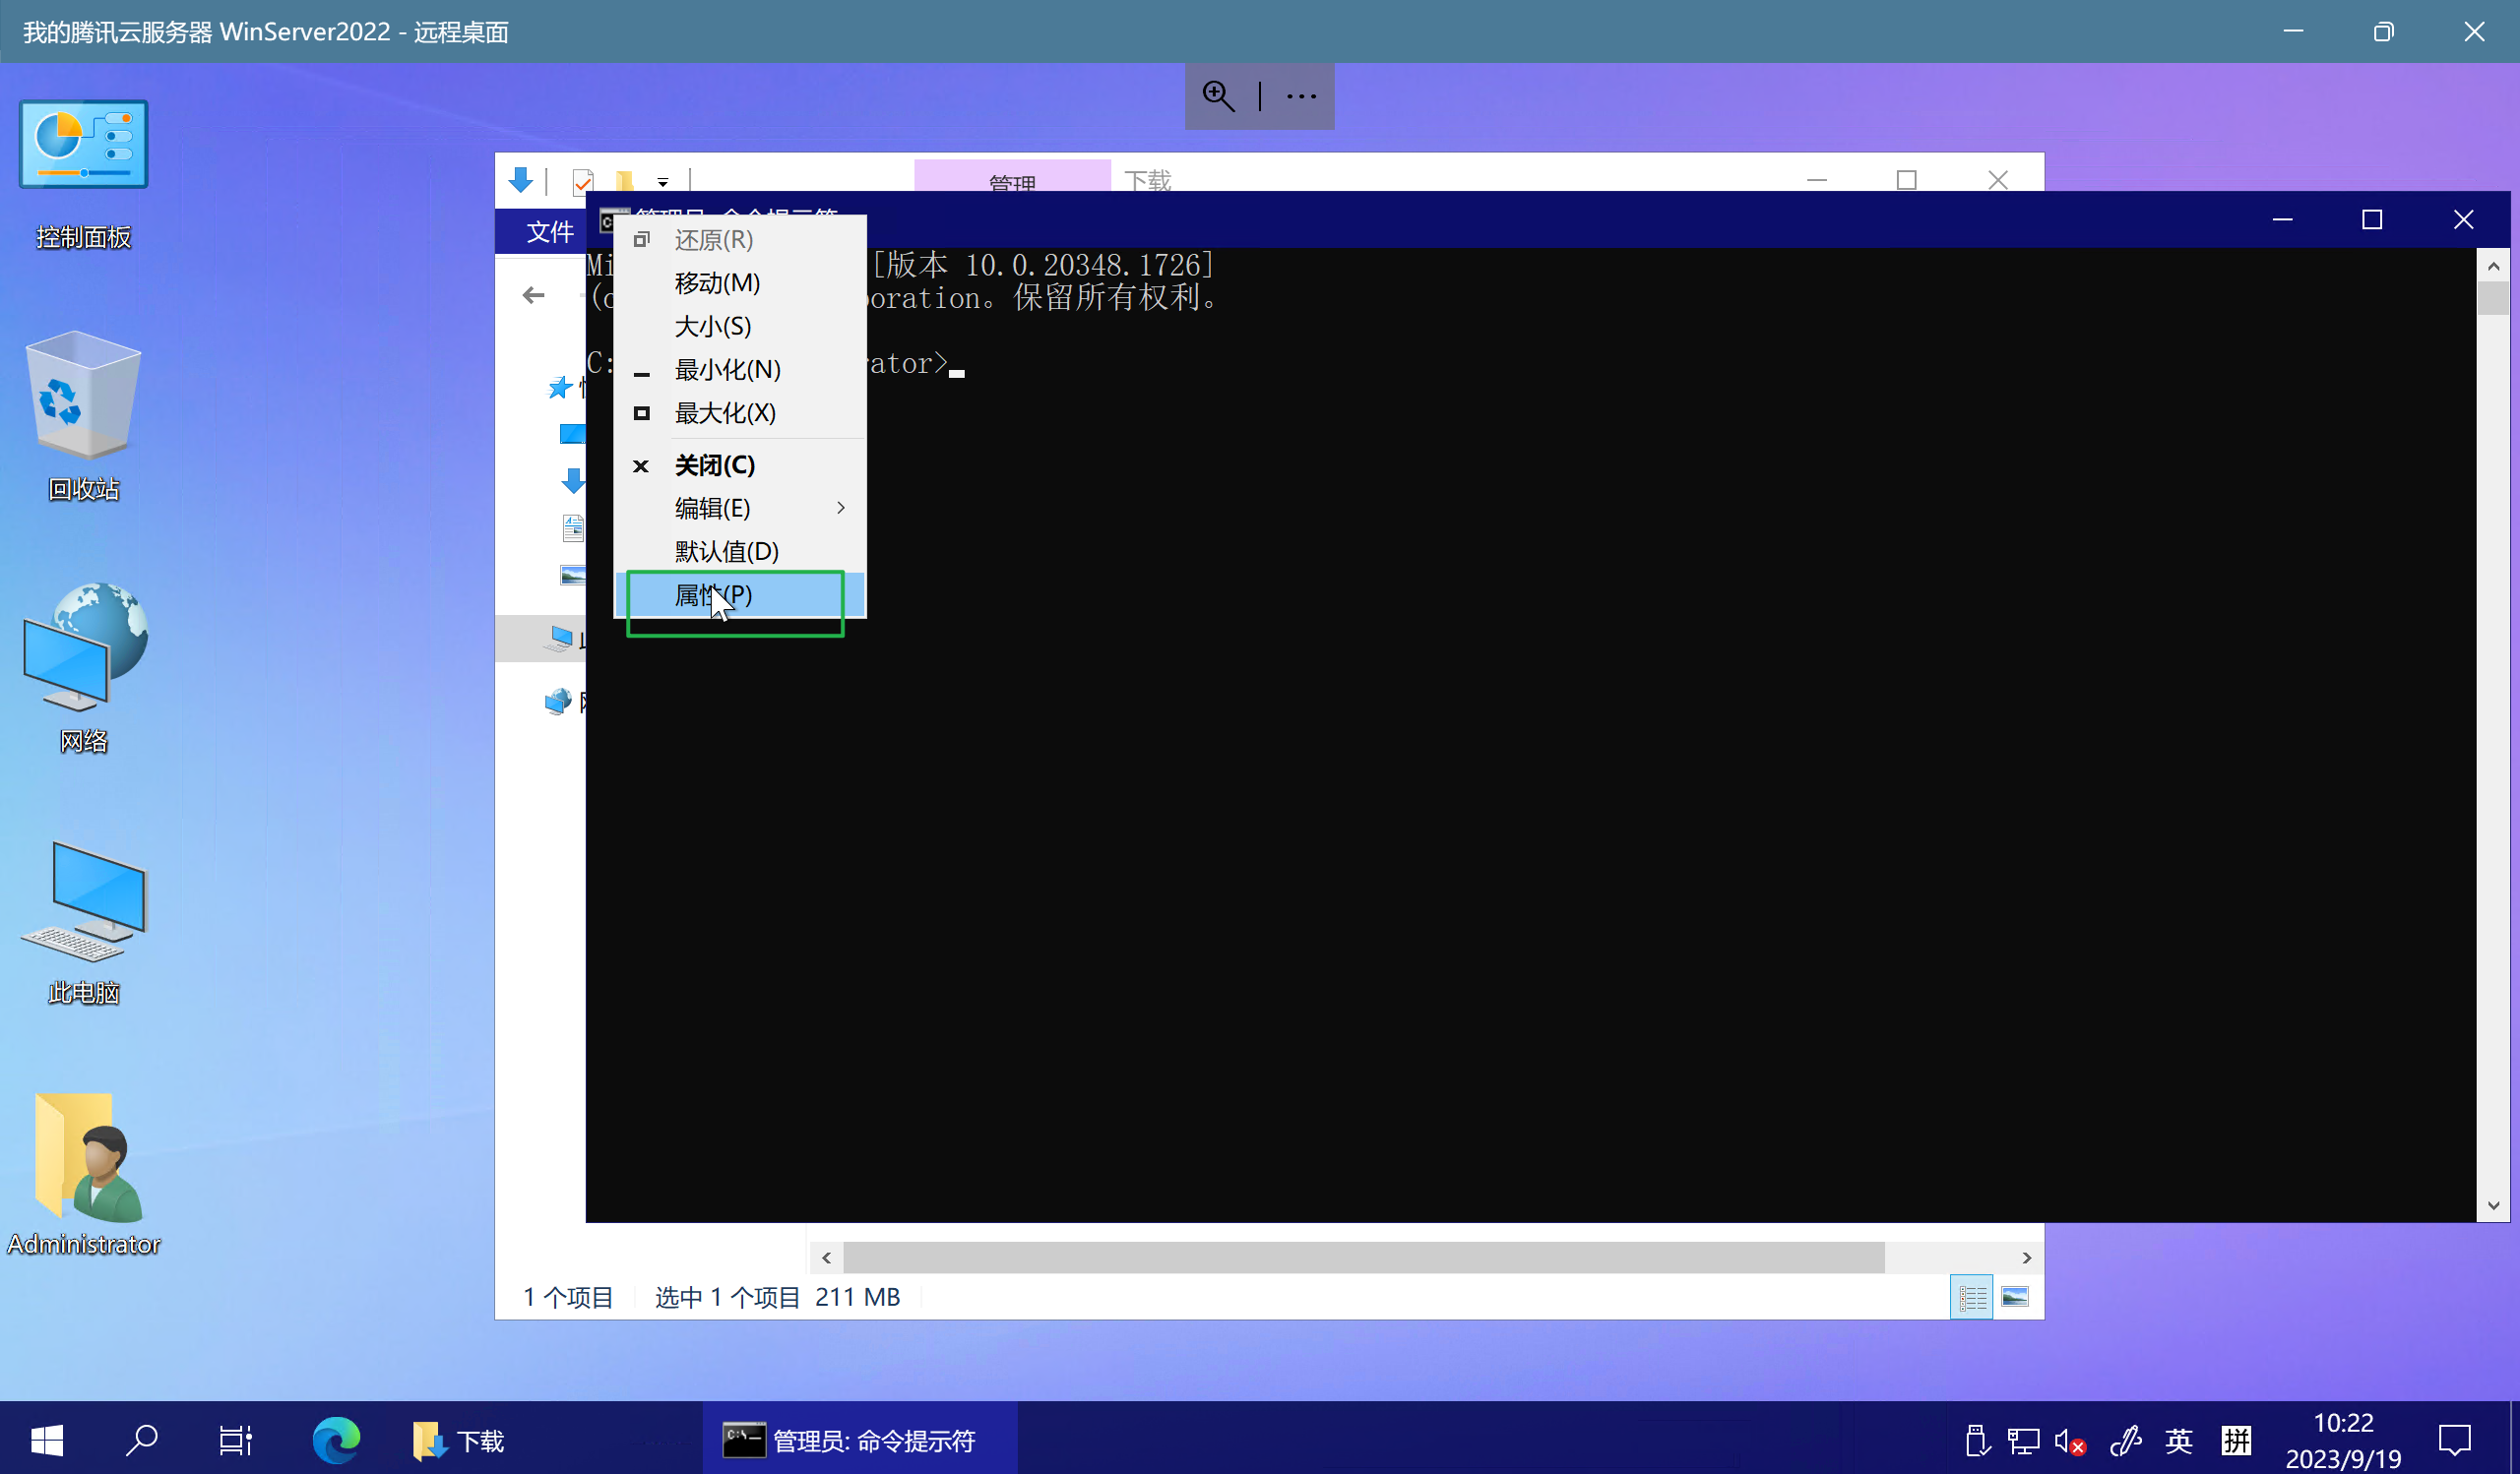Click new folder icon in quick access toolbar
This screenshot has width=2520, height=1474.
coord(624,181)
